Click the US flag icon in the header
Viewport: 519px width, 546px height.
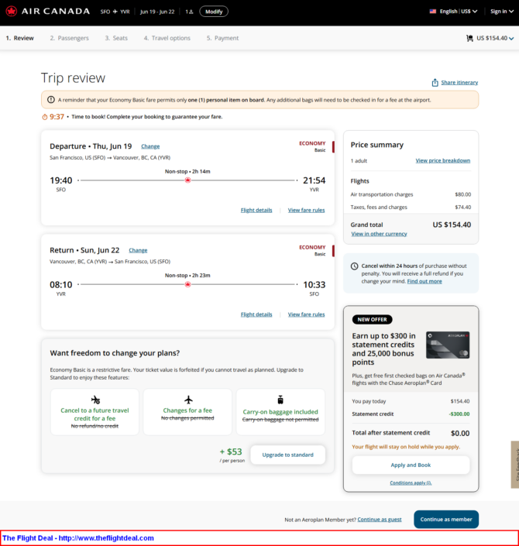point(432,11)
